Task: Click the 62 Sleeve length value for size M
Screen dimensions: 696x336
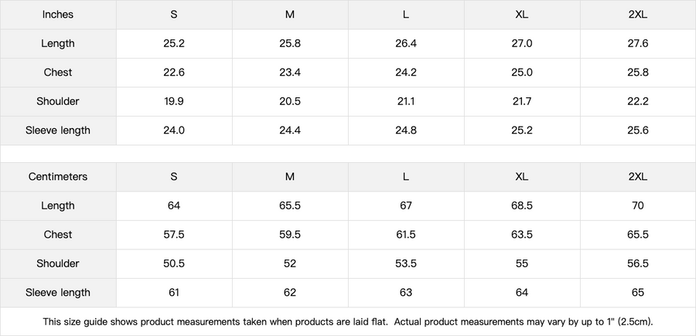Action: [x=290, y=293]
